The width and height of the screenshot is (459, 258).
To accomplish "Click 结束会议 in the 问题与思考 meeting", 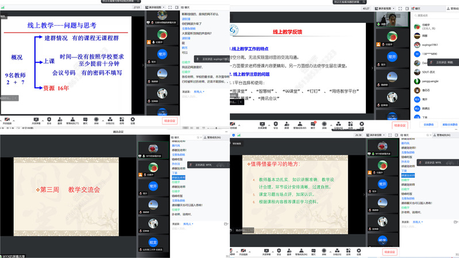I will click(171, 120).
